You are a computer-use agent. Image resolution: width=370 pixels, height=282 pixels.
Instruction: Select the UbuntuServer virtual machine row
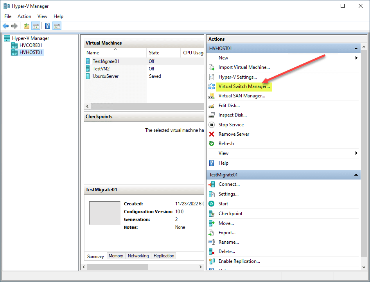144,76
